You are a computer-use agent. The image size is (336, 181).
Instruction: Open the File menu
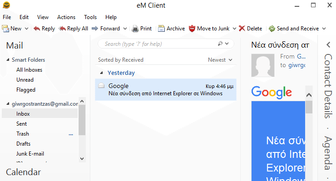click(x=7, y=17)
